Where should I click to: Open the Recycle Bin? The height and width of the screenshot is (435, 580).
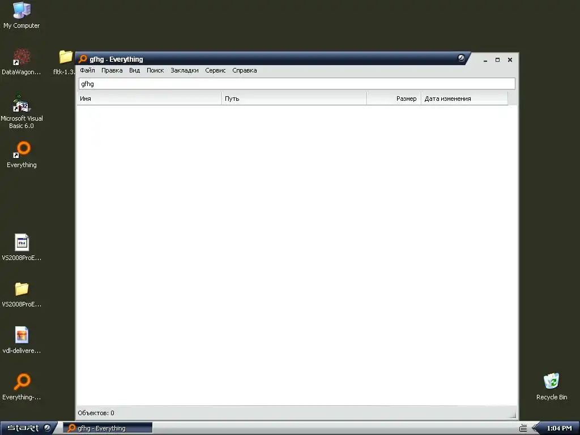[x=552, y=386]
